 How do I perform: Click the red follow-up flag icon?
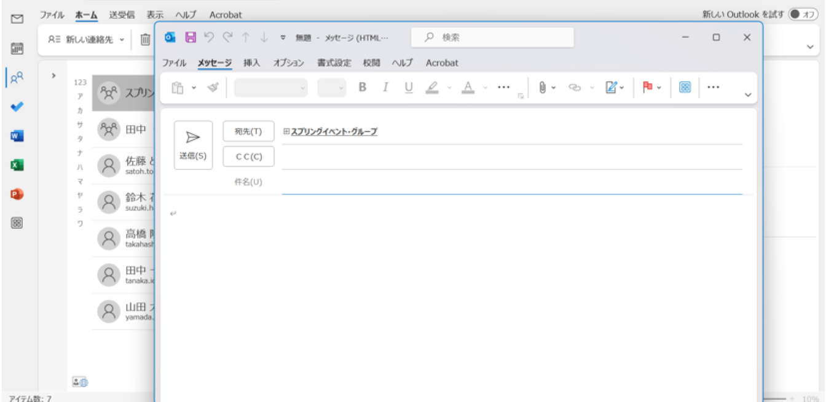647,87
